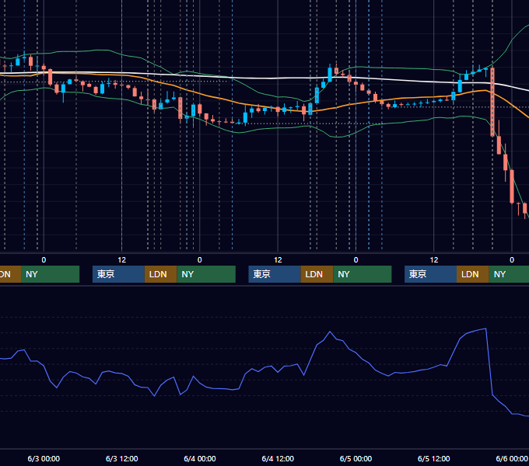Select the 東京 session block on 6/3
Screen dimensions: 529x466
click(x=118, y=274)
